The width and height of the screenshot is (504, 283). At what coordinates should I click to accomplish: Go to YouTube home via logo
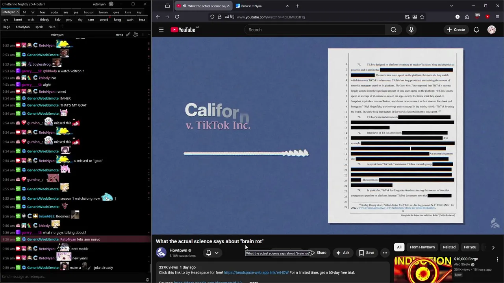pos(183,29)
